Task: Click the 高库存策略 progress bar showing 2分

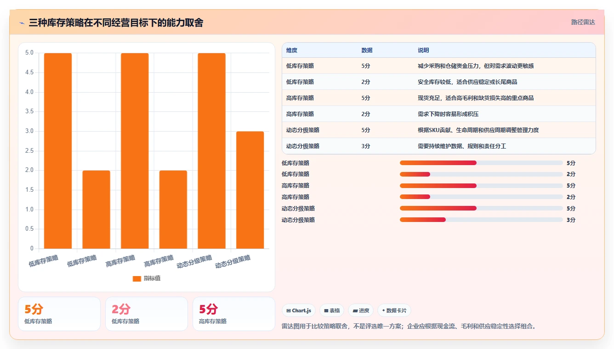Action: click(x=481, y=197)
